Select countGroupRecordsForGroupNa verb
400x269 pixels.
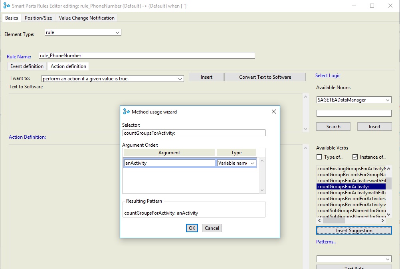pos(351,175)
